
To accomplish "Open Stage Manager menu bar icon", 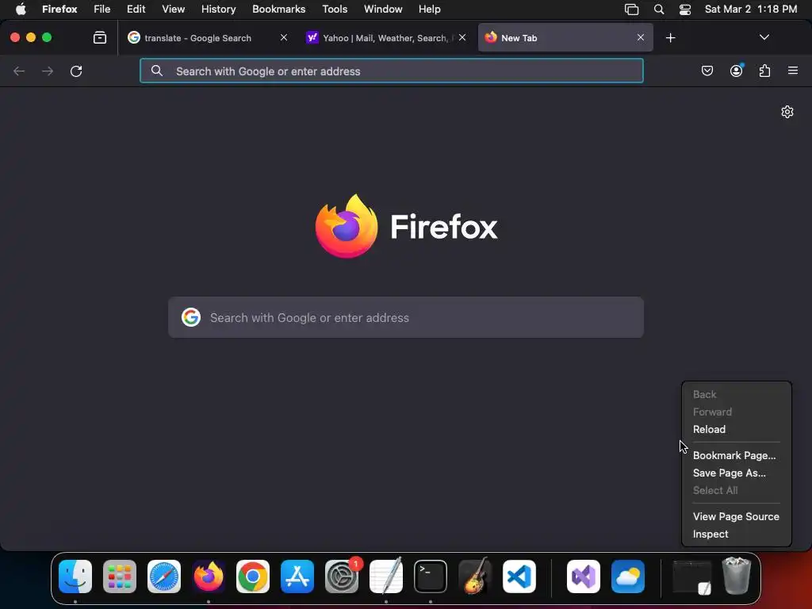I will (631, 10).
